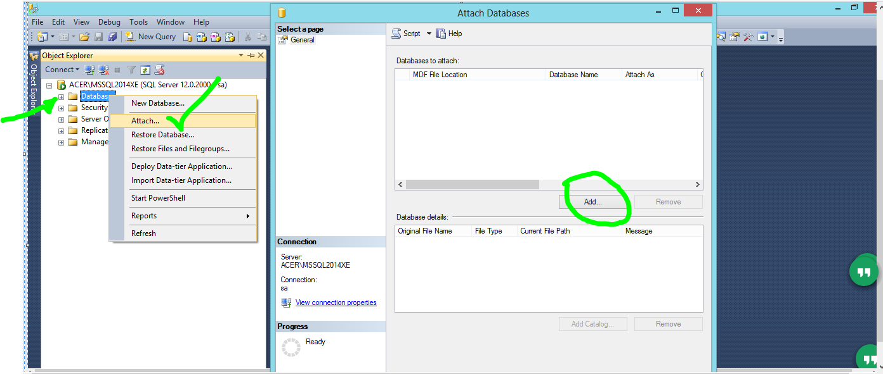Viewport: 883px width, 374px height.
Task: Click the Add... button
Action: 592,202
